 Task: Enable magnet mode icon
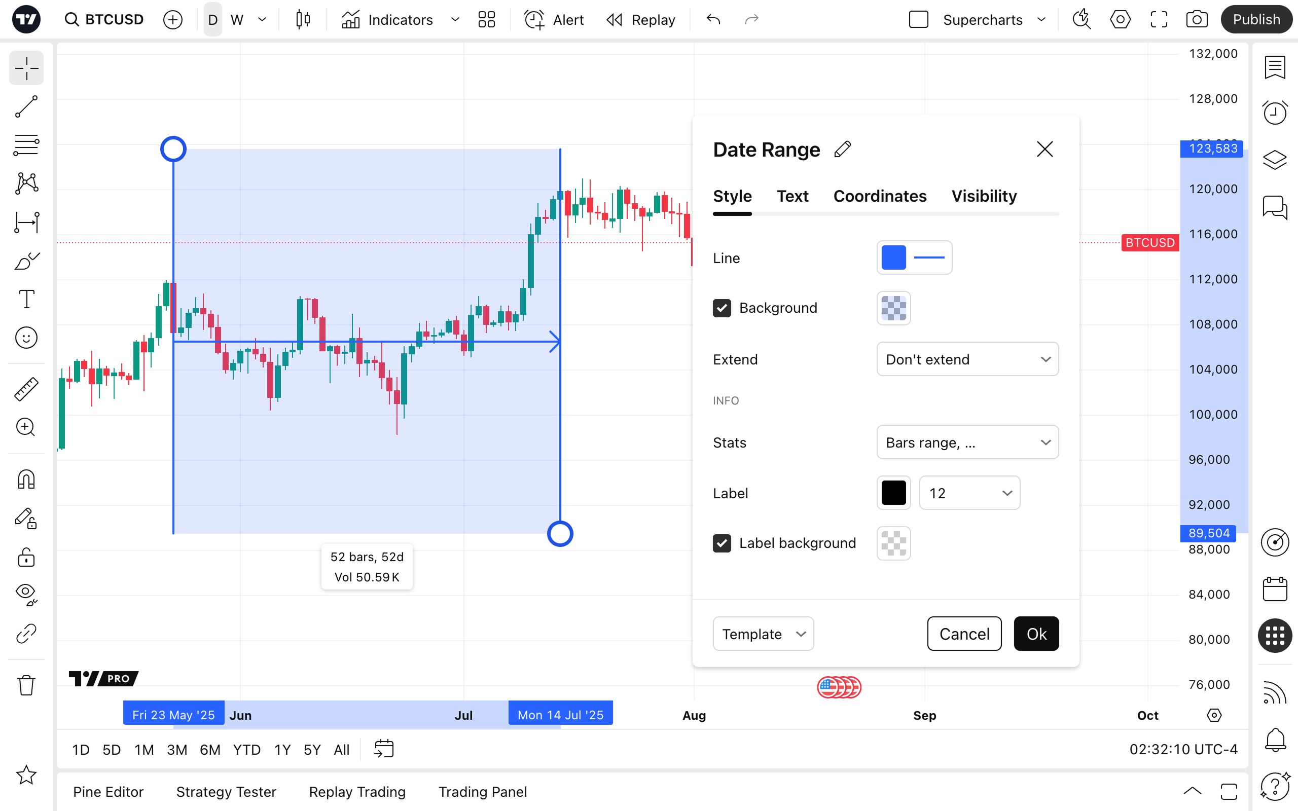pos(26,479)
